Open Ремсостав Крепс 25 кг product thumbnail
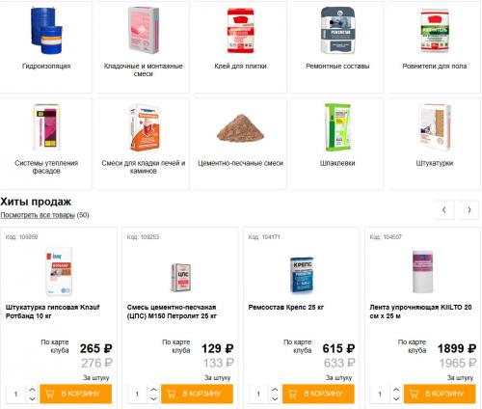 point(302,275)
